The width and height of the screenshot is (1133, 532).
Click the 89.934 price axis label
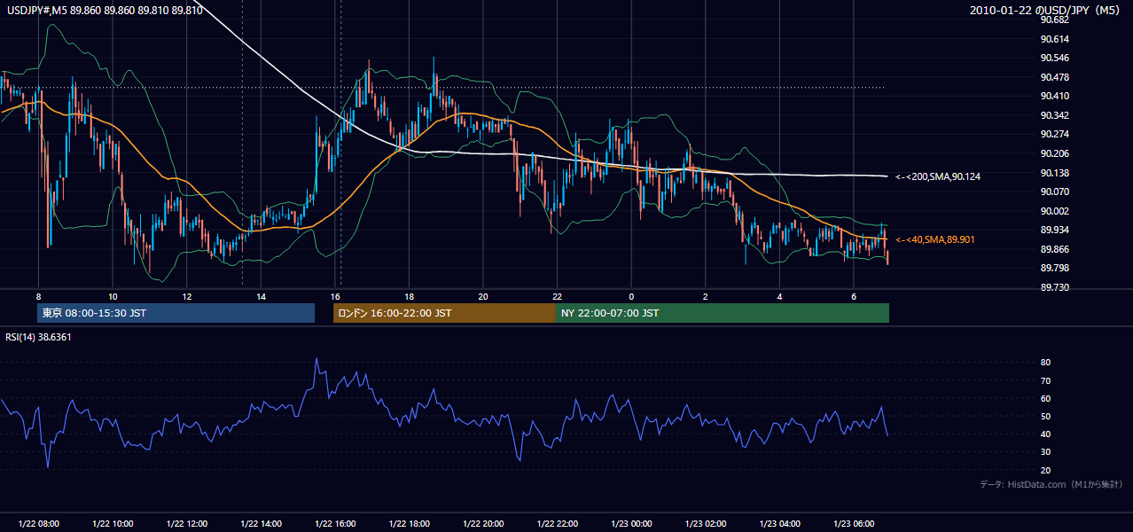tap(1054, 230)
